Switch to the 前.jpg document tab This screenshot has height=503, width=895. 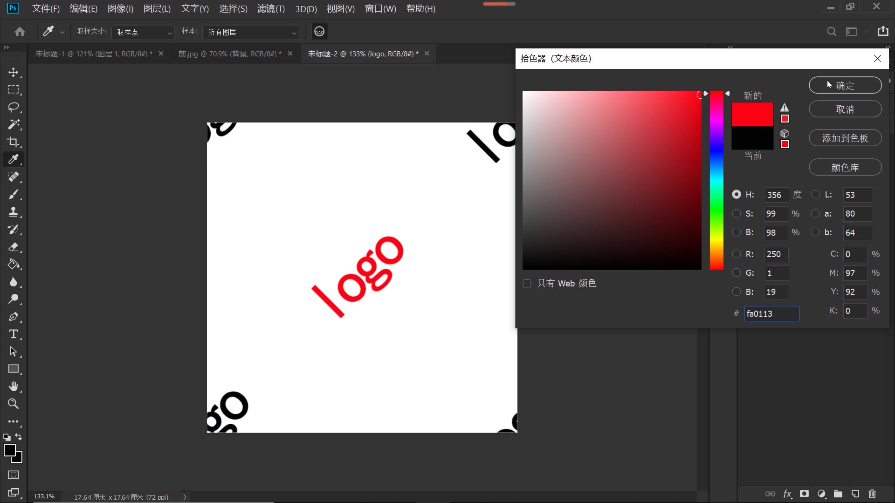[228, 53]
